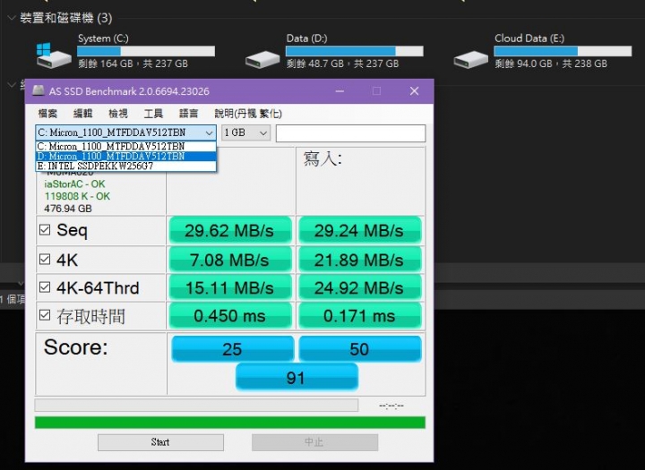Open the 檔案 menu
645x470 pixels.
pyautogui.click(x=47, y=114)
